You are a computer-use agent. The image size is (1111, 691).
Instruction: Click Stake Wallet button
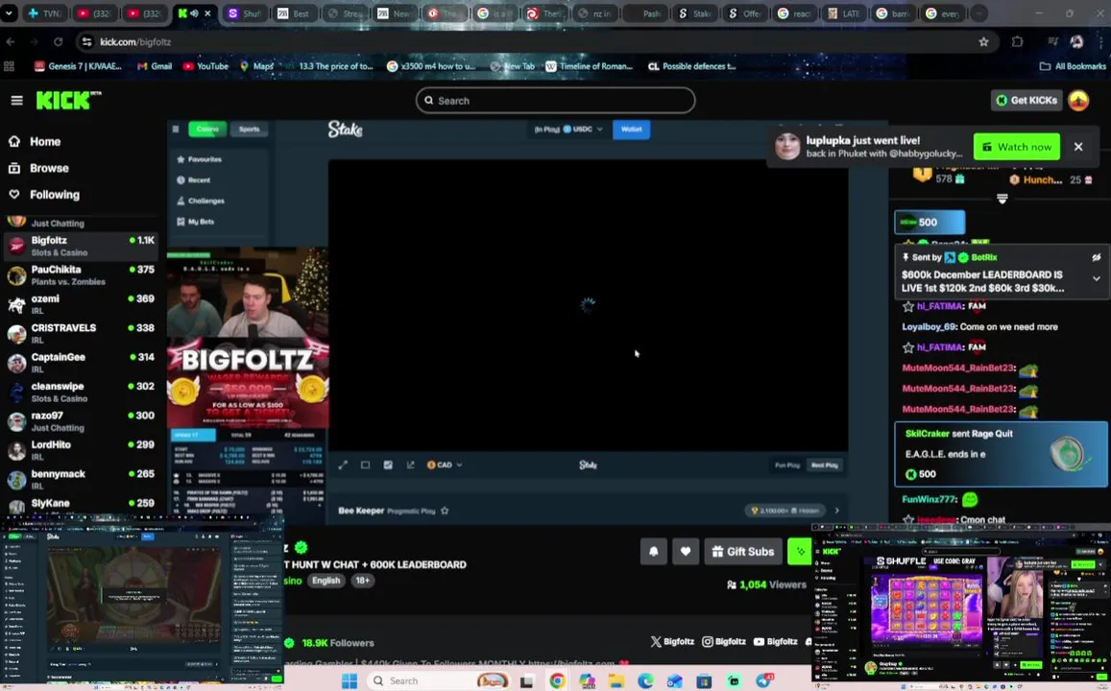tap(631, 130)
